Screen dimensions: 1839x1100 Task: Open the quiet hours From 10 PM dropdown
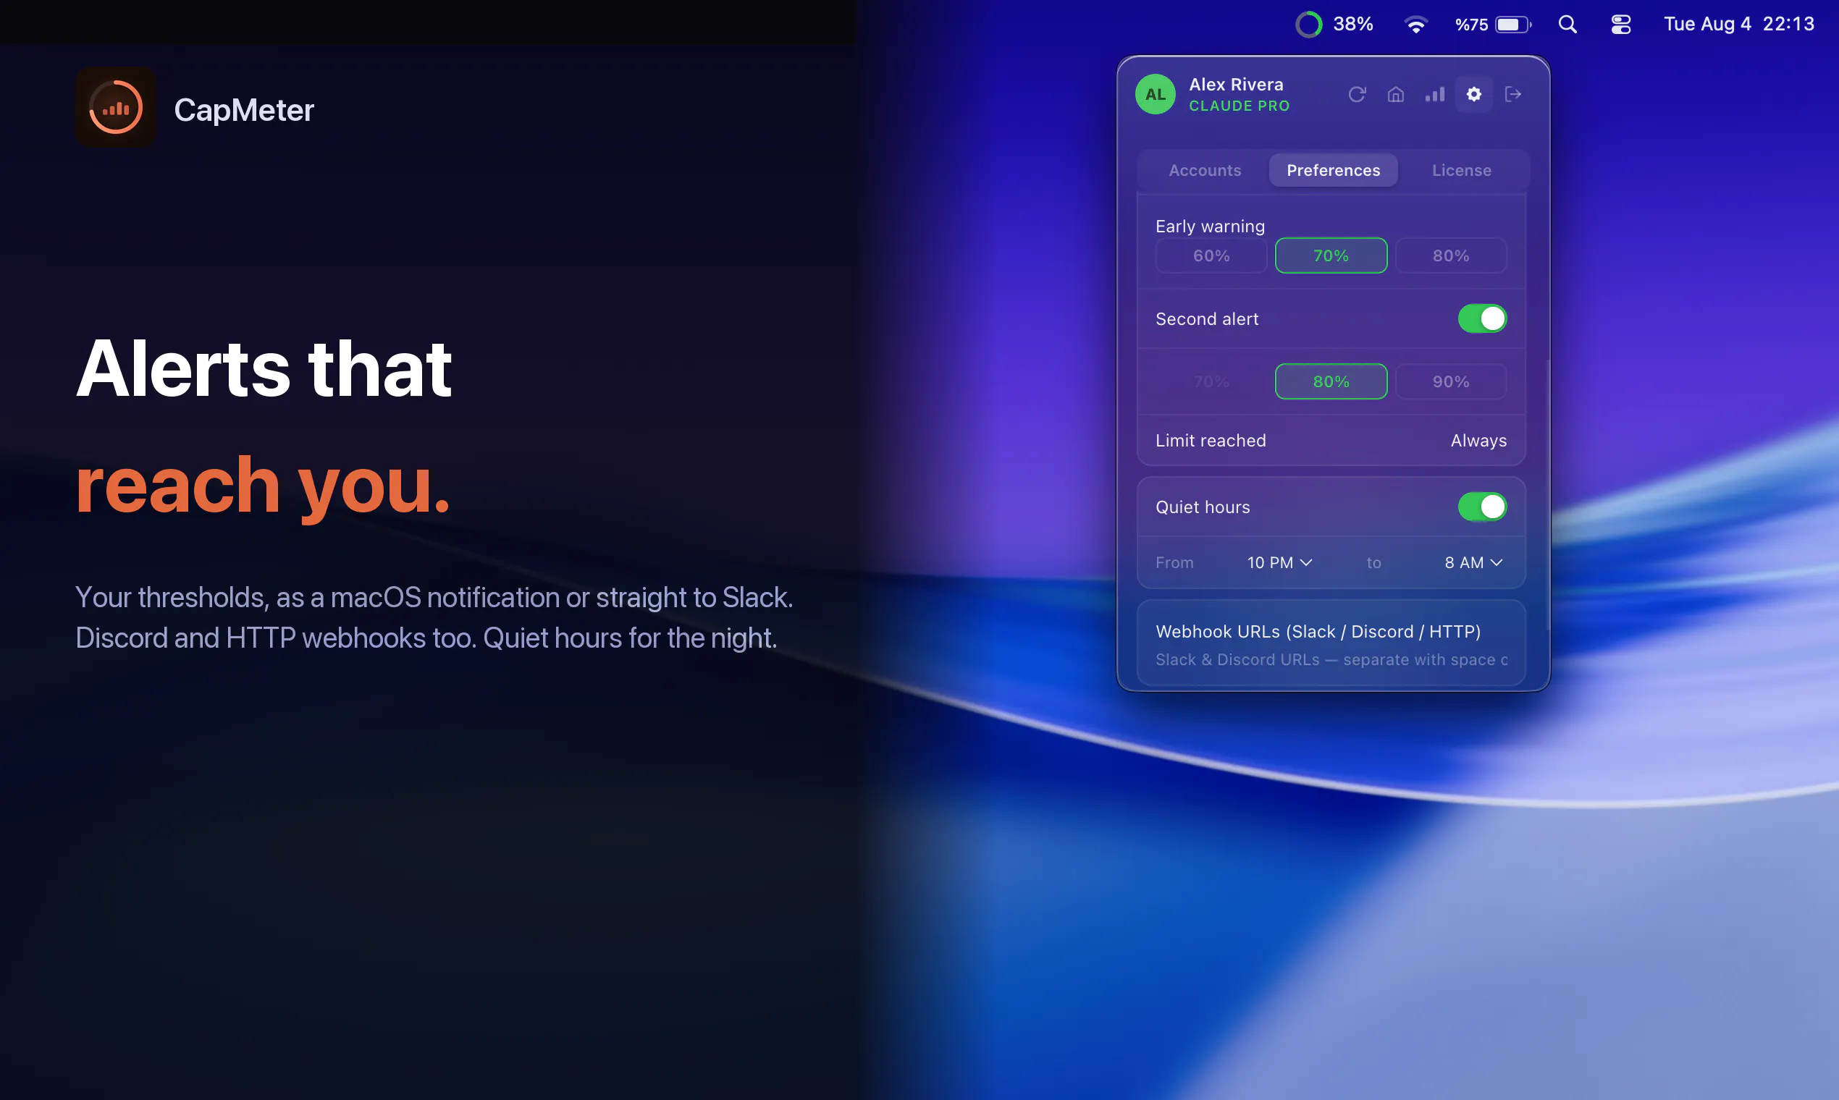click(x=1280, y=562)
